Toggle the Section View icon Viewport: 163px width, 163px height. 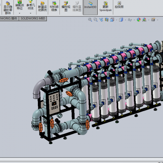coord(107,20)
